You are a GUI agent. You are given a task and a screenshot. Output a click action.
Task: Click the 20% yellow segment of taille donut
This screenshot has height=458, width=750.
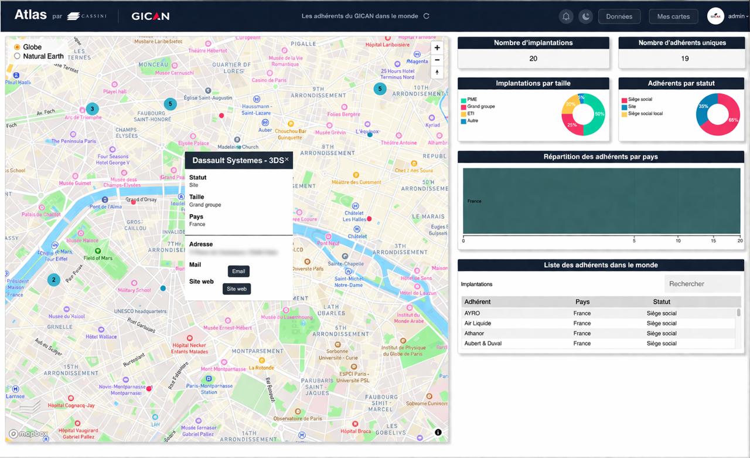[x=569, y=104]
